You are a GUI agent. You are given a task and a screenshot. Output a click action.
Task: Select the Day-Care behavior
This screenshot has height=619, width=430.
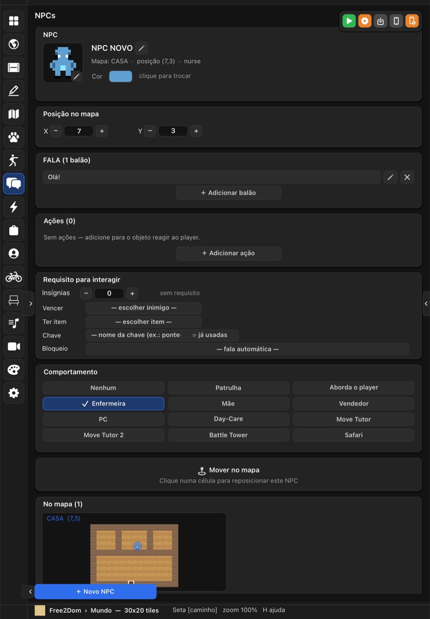click(228, 419)
